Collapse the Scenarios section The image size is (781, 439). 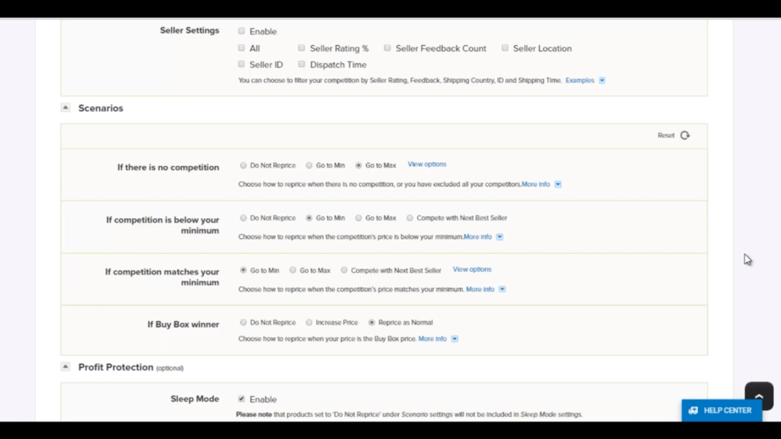[66, 108]
